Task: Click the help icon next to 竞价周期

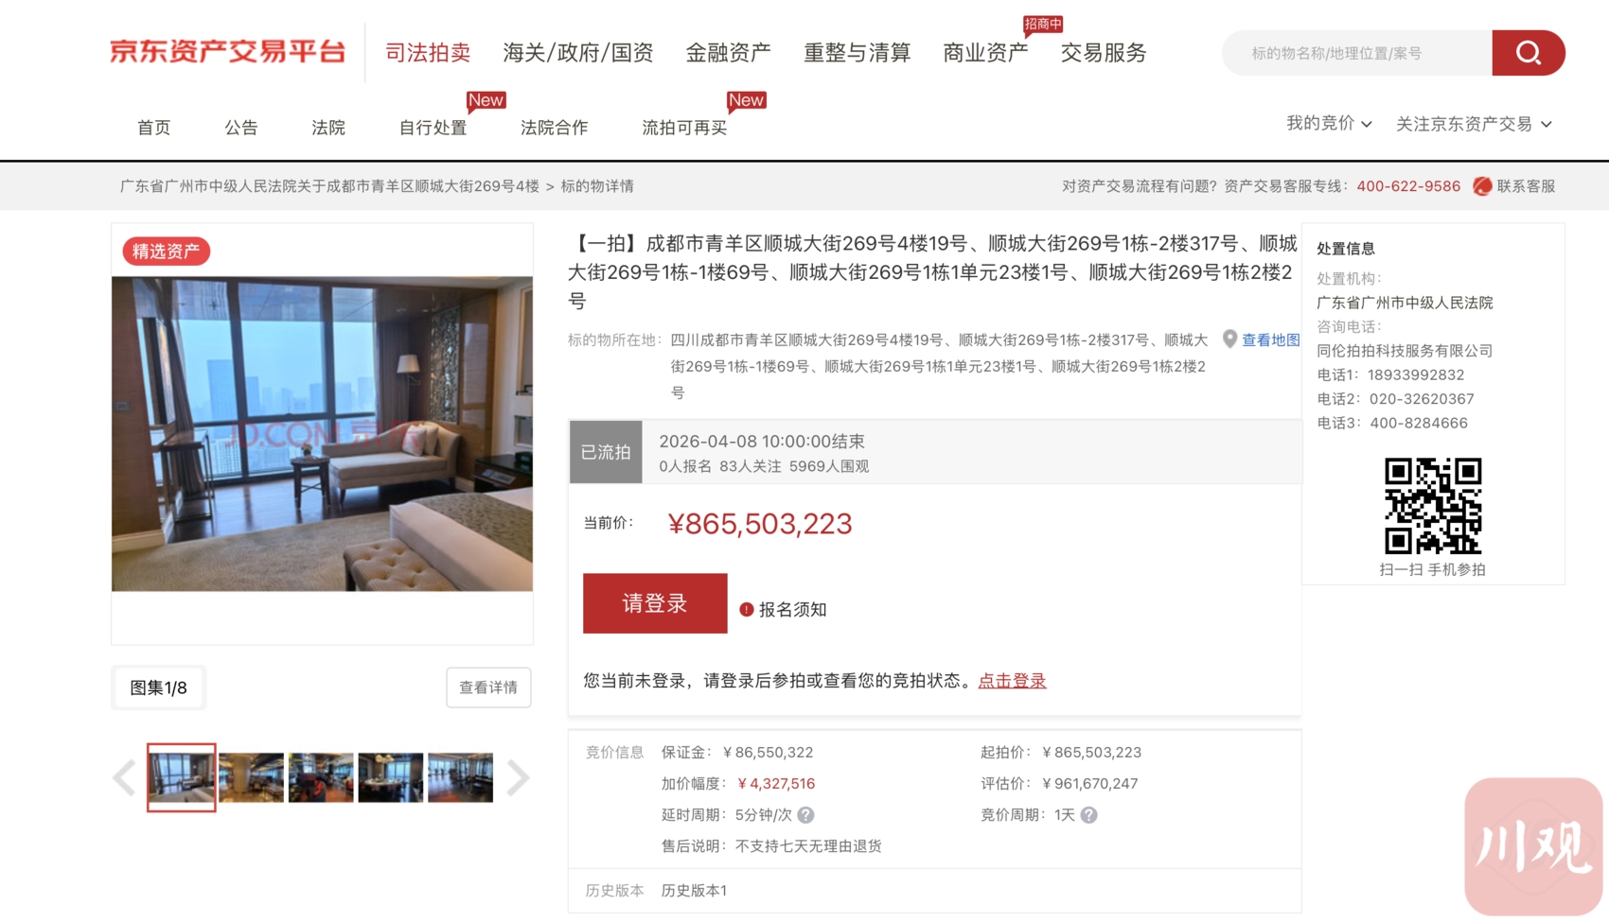Action: (1088, 815)
